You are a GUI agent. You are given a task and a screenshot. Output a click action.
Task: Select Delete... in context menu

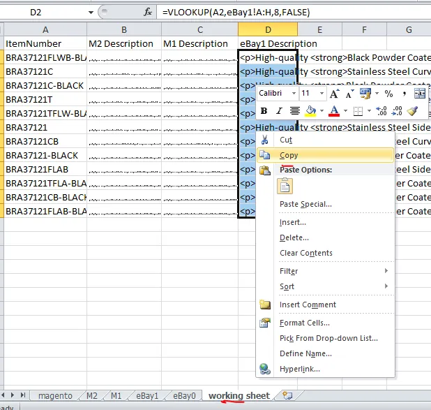coord(325,237)
